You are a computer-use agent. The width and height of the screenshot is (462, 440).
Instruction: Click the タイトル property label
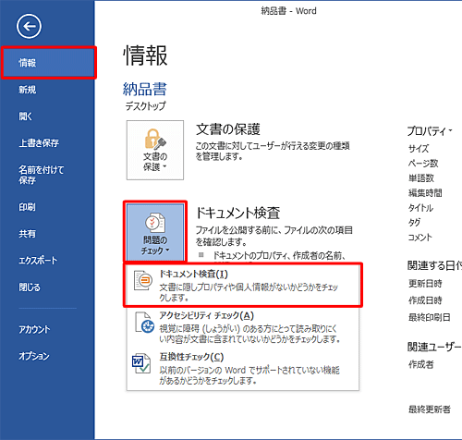click(x=420, y=208)
